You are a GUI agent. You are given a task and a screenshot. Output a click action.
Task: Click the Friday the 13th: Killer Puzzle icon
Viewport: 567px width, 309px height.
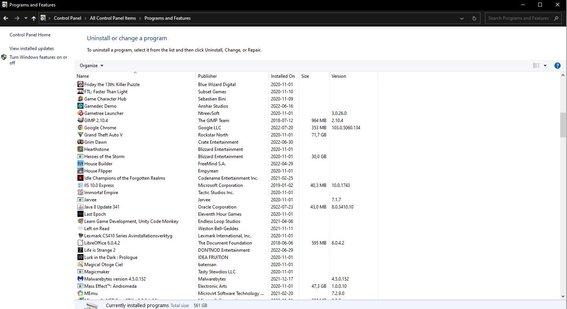(80, 84)
